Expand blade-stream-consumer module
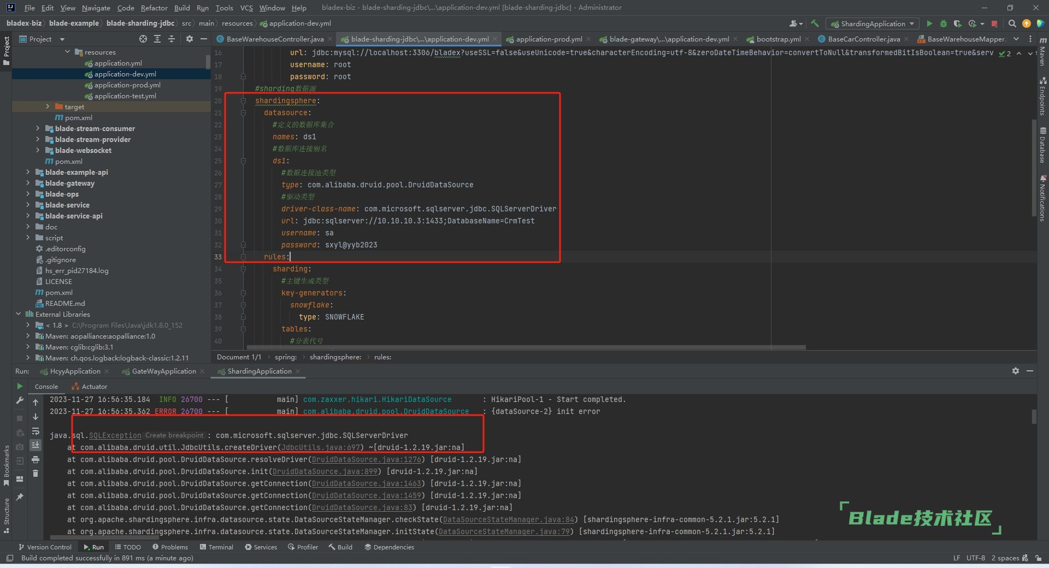Viewport: 1049px width, 568px height. coord(38,128)
